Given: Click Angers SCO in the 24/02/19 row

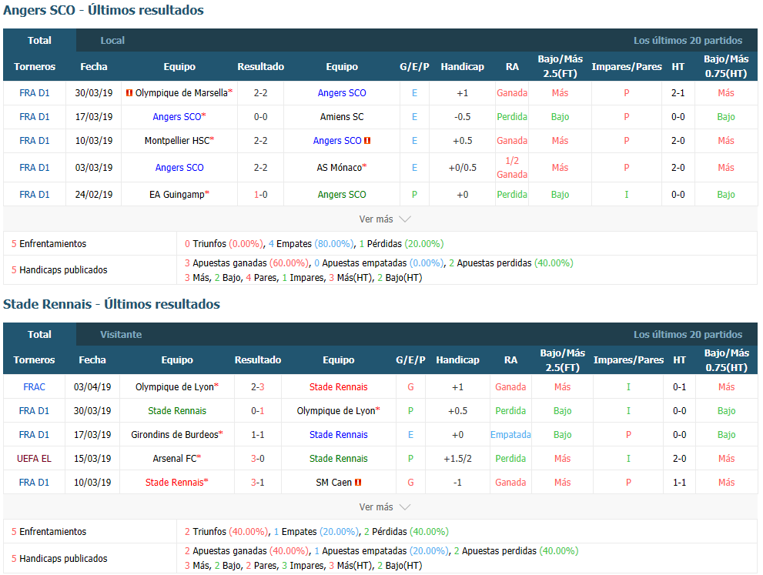Looking at the screenshot, I should [342, 194].
